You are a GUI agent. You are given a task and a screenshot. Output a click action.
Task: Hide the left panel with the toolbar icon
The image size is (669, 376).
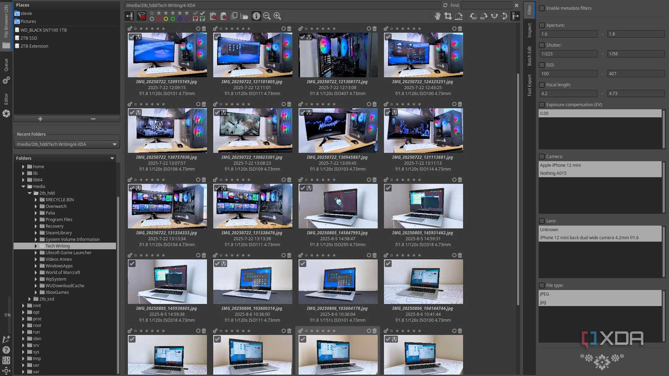pyautogui.click(x=129, y=16)
